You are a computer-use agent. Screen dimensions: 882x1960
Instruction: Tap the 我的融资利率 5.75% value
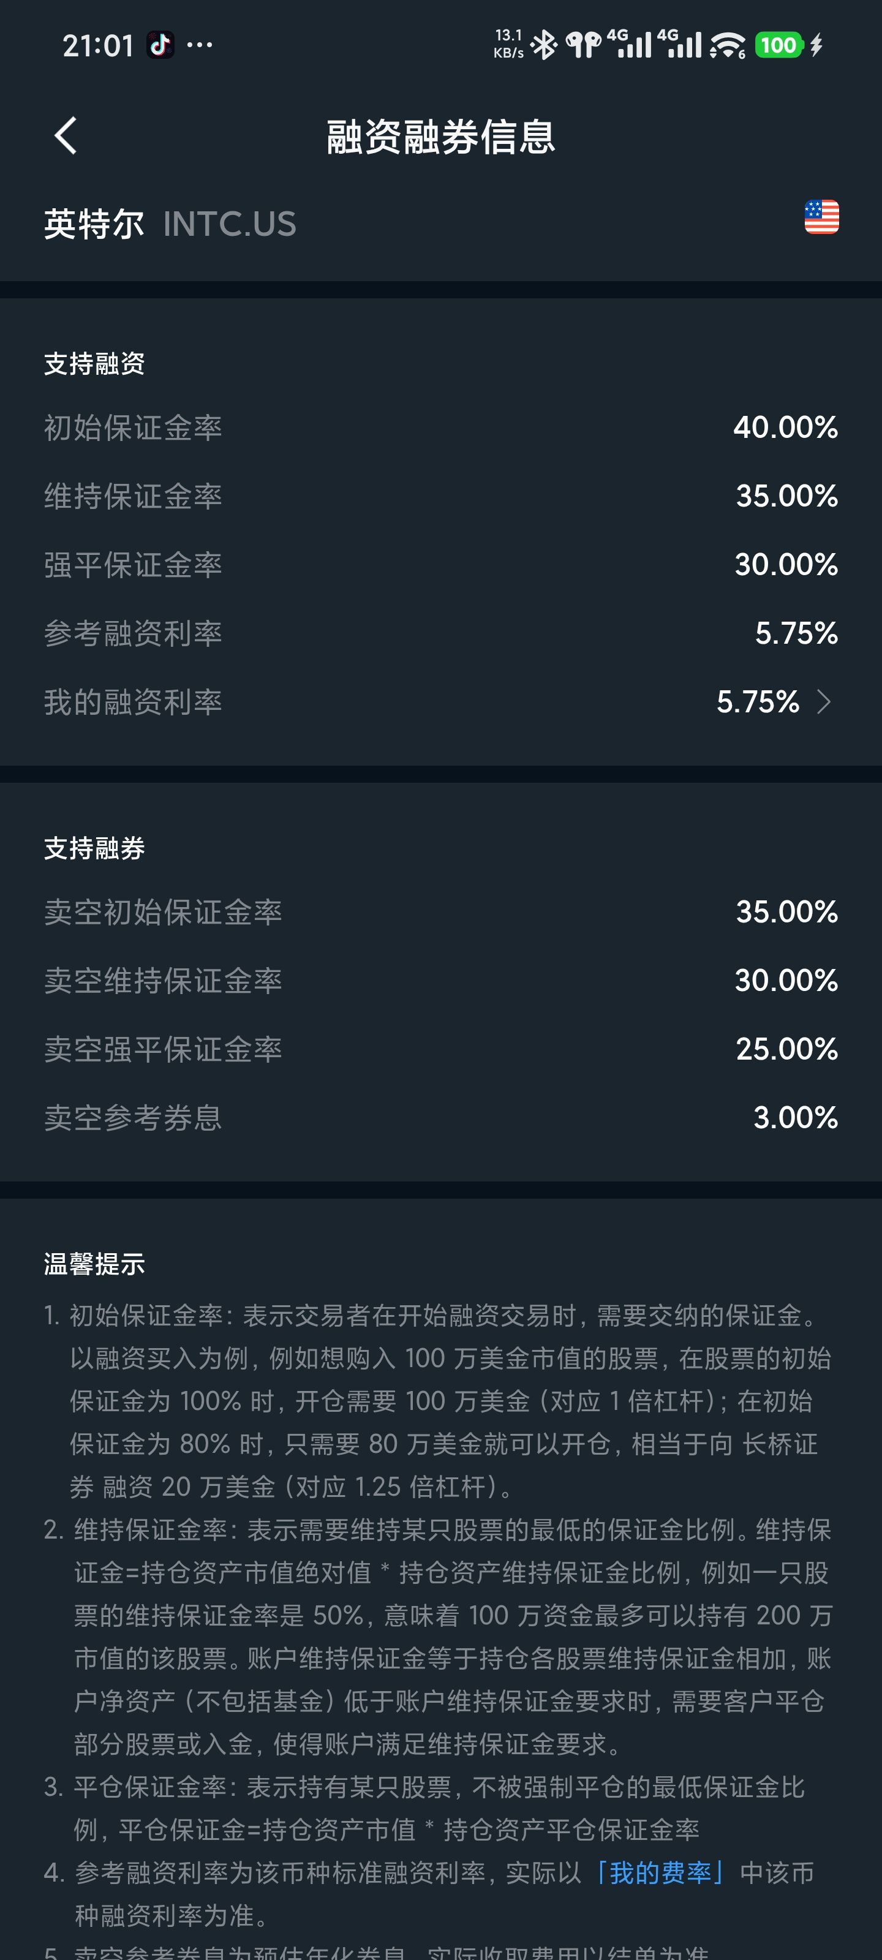pos(757,701)
